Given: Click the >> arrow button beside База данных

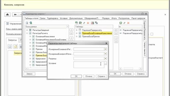Looking at the screenshot, I should pos(71,34).
